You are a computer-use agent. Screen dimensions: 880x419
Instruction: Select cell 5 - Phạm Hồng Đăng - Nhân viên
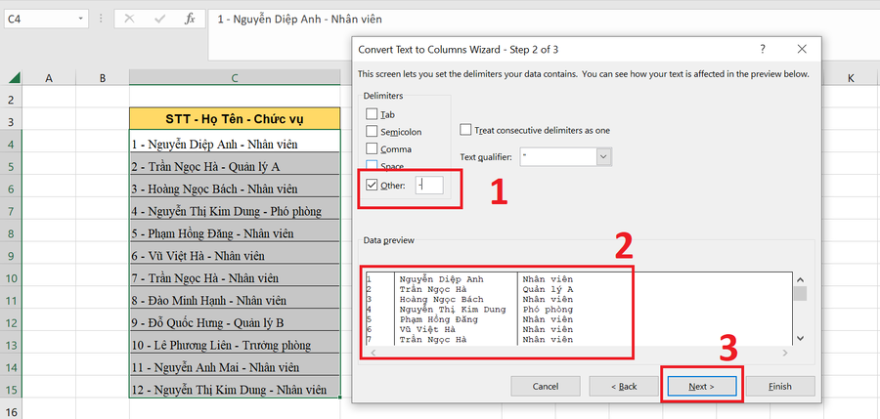click(x=235, y=232)
